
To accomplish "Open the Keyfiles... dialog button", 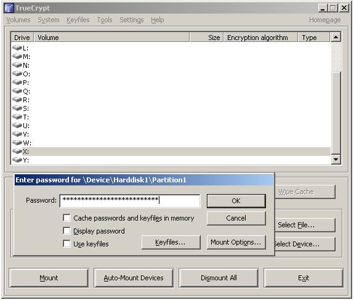I will pyautogui.click(x=171, y=242).
